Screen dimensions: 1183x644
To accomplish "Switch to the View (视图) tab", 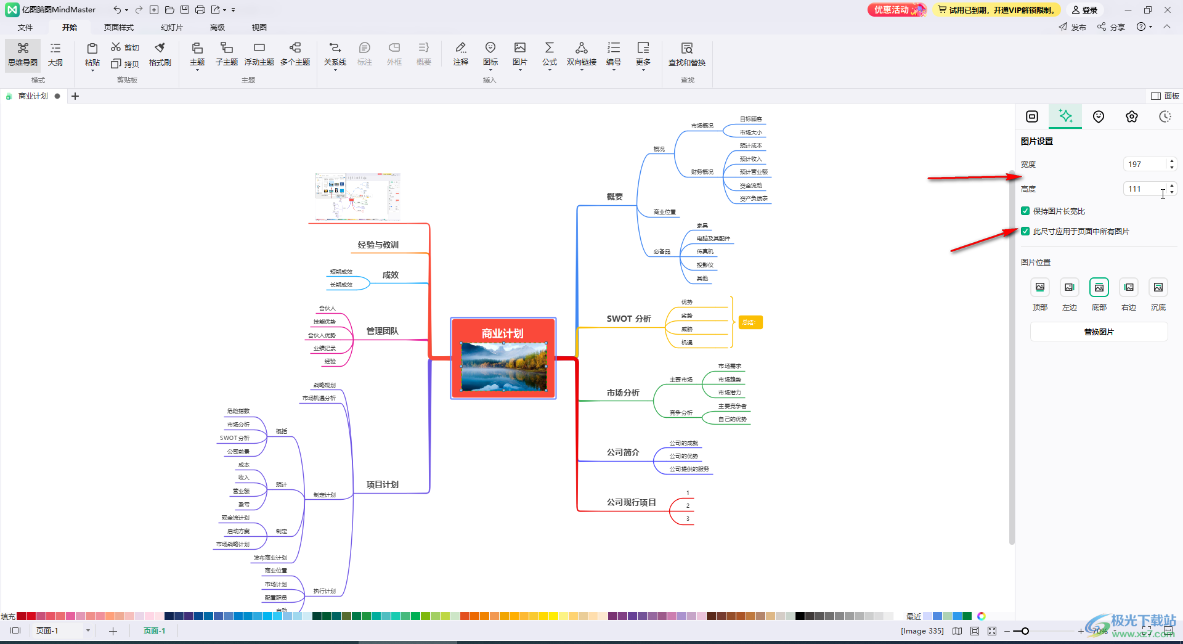I will point(259,27).
